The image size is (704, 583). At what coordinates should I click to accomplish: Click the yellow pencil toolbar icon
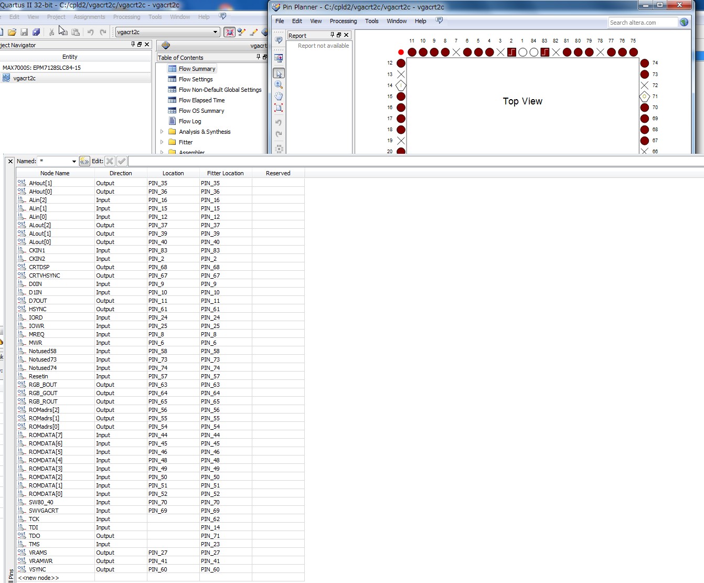254,32
